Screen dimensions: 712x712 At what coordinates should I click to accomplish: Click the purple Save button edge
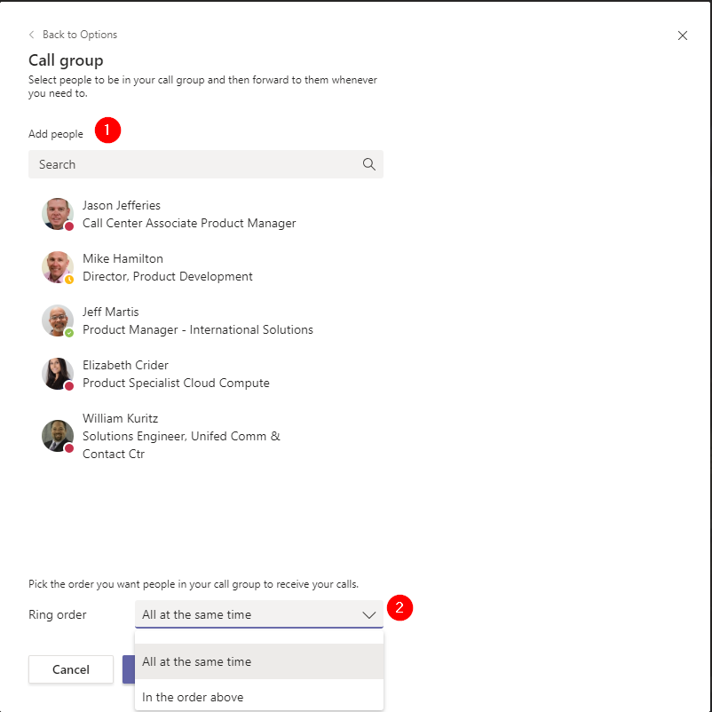click(128, 669)
